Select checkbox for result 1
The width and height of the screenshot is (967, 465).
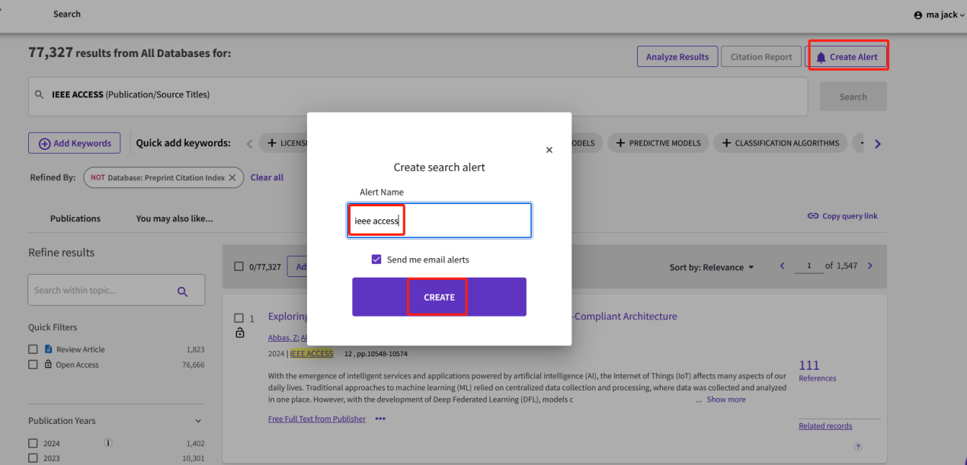[x=239, y=318]
